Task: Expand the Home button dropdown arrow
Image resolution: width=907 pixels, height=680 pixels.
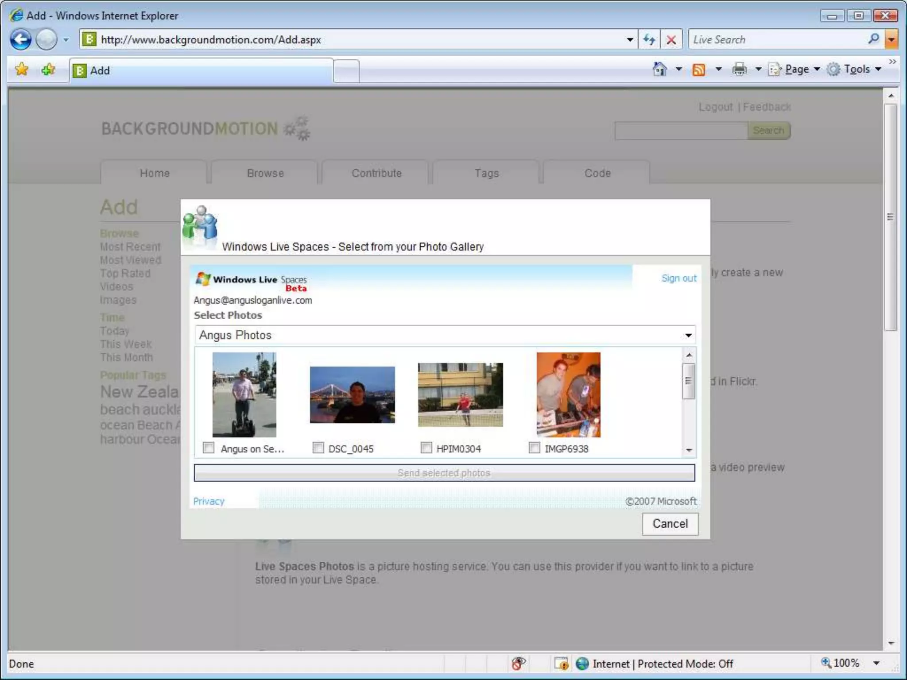Action: 678,69
